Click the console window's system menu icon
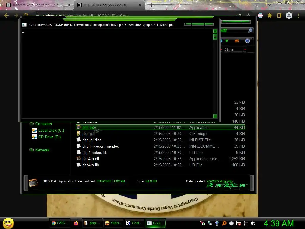305x229 pixels. 24,25
